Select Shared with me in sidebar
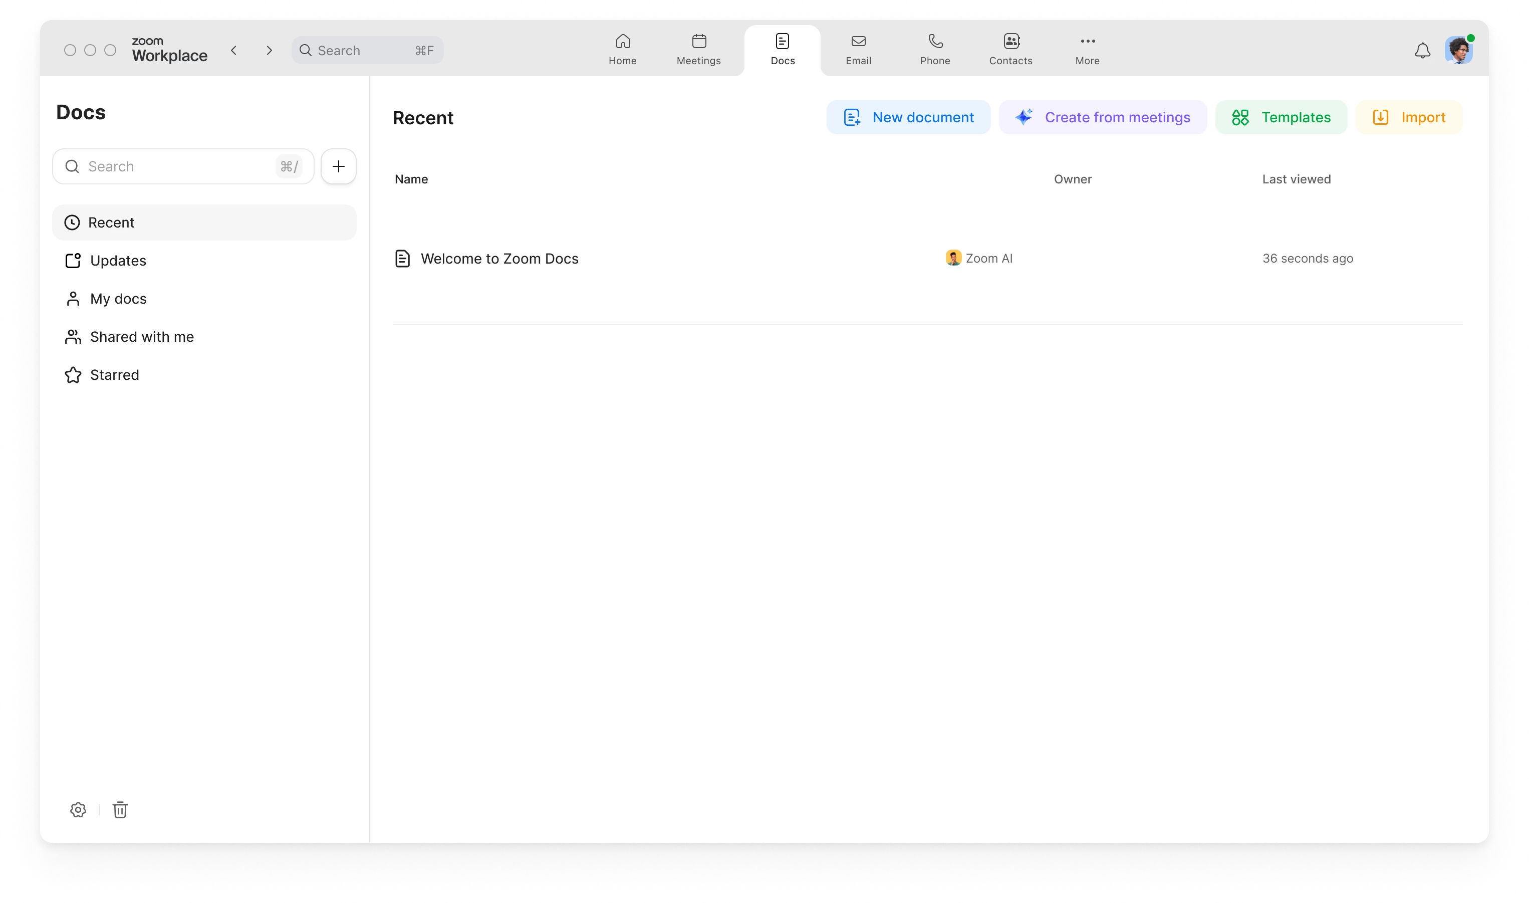 (142, 337)
